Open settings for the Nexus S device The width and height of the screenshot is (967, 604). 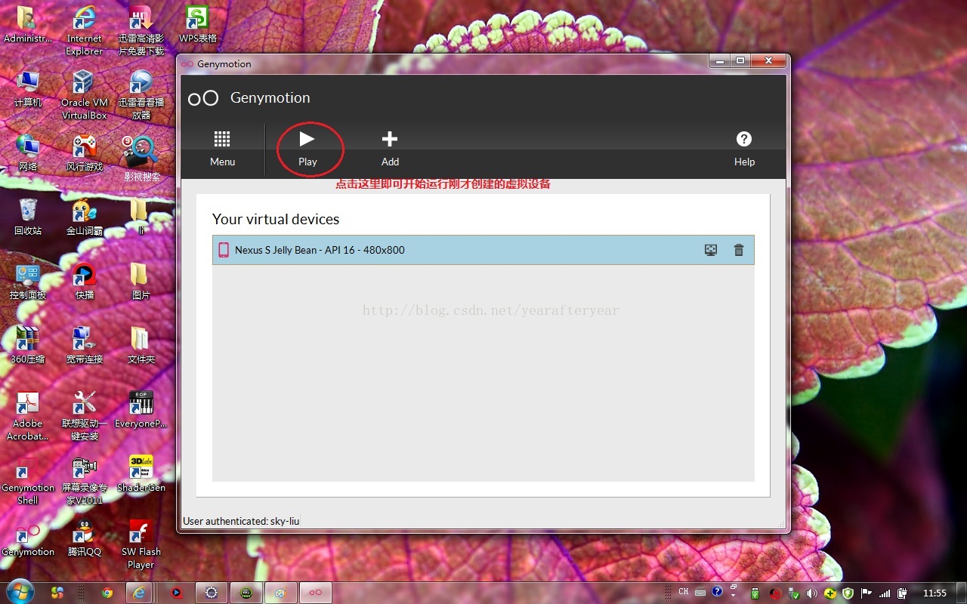[x=711, y=250]
